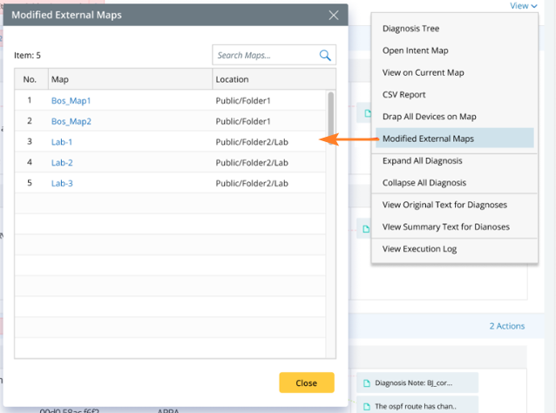
Task: Select Modified External Maps menu item
Action: pos(428,139)
